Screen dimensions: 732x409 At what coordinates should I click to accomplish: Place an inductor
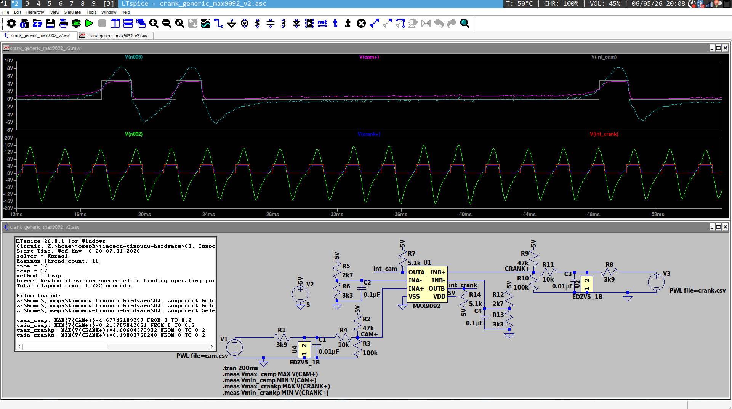[x=284, y=24]
